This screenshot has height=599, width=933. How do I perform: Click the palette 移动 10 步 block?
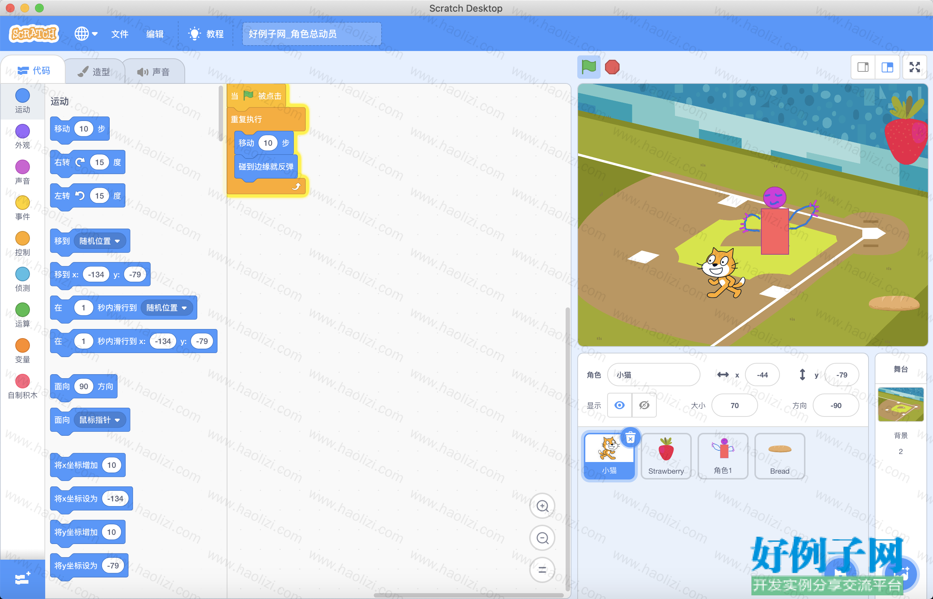click(80, 129)
